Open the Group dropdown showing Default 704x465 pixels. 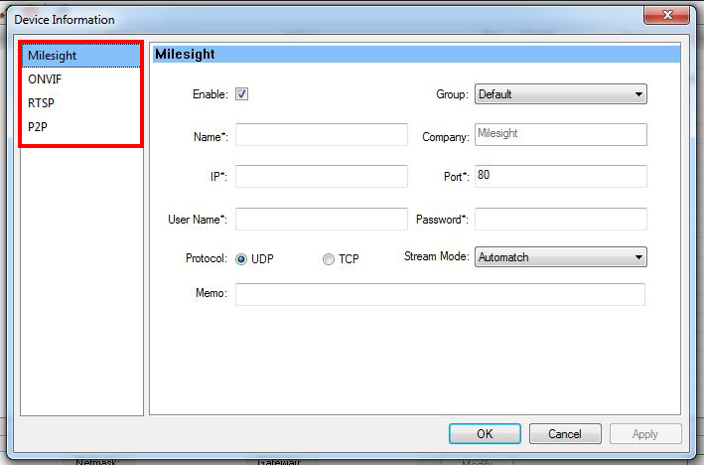[x=561, y=94]
